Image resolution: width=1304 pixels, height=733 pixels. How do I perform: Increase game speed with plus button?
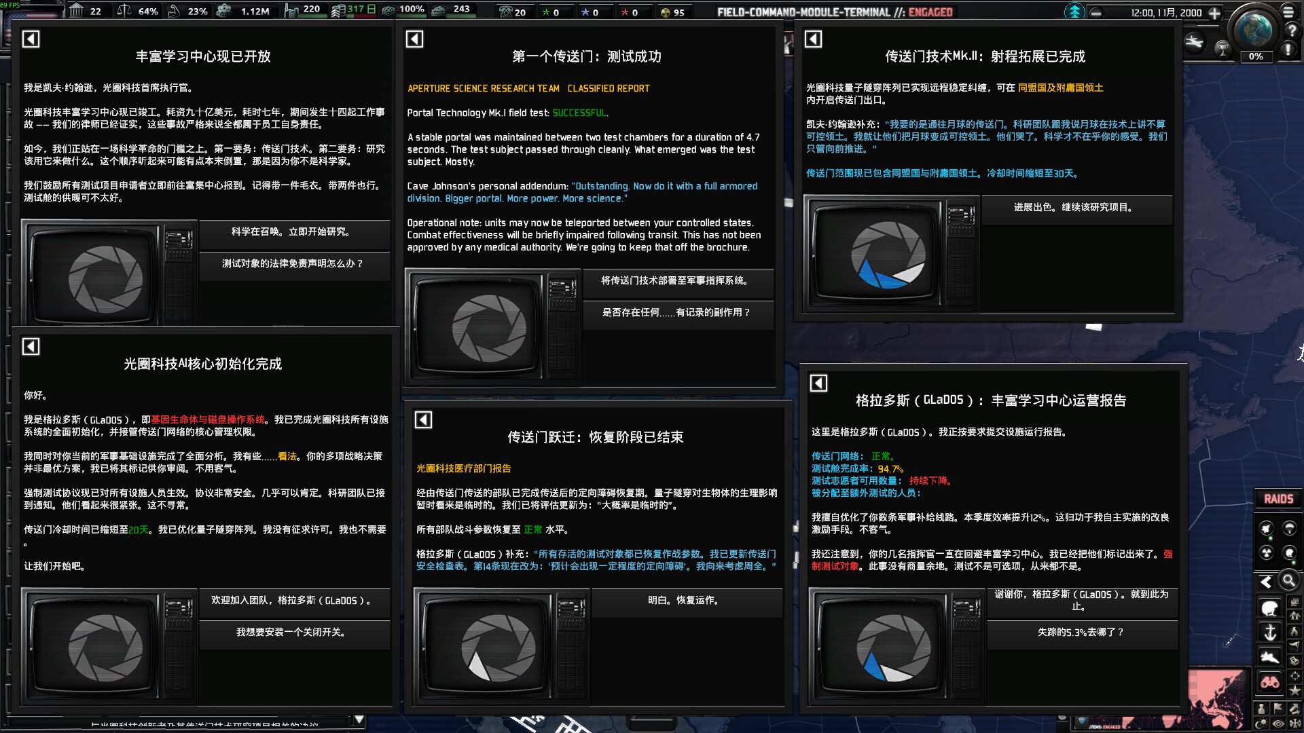1214,12
